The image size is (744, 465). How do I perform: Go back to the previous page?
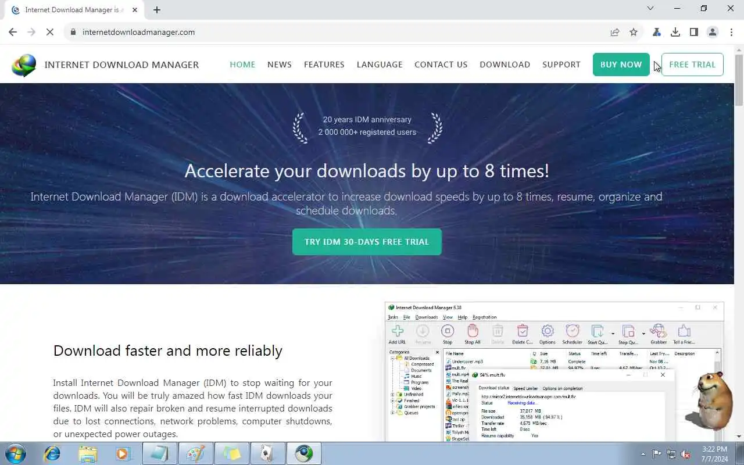(13, 32)
